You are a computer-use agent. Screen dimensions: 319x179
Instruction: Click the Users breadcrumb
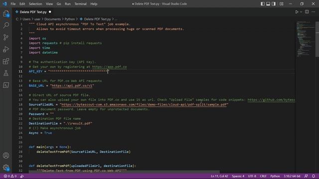26,19
